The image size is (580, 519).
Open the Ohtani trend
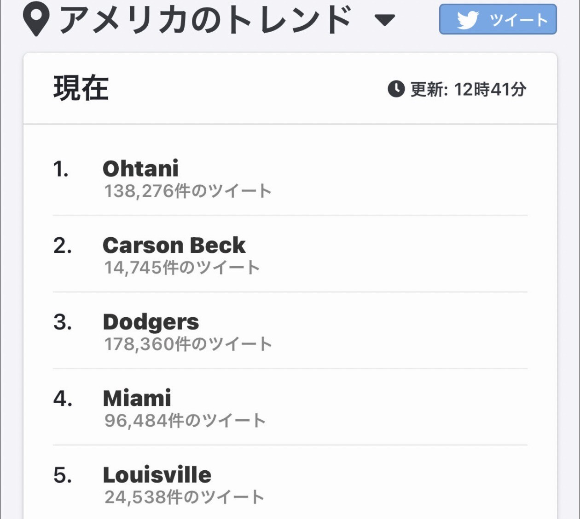point(140,169)
